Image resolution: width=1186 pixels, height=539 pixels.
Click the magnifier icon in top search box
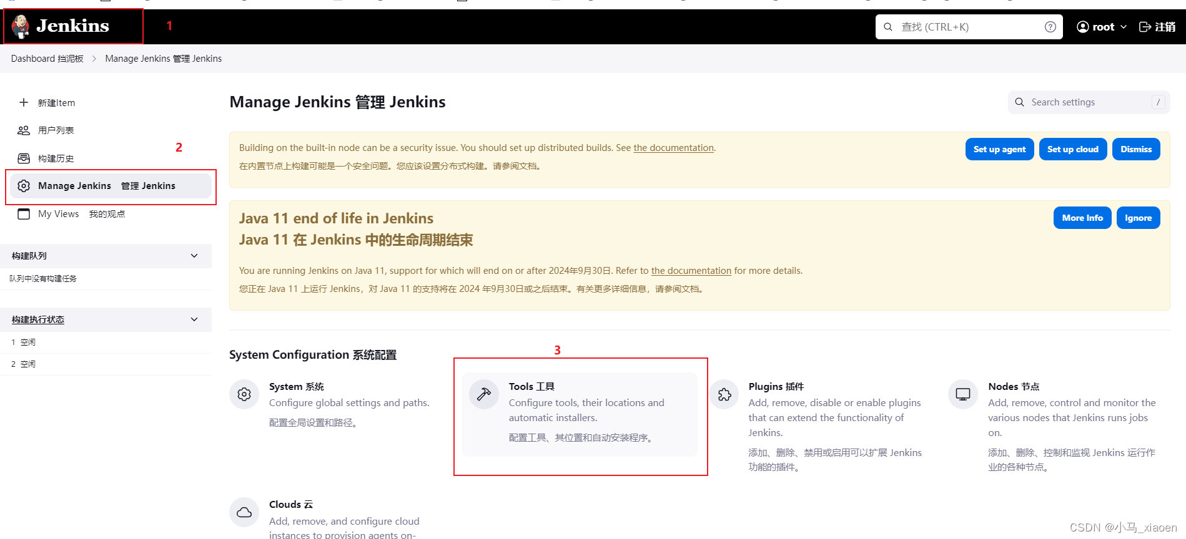887,27
